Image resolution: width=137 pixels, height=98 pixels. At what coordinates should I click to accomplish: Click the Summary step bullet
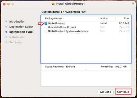pyautogui.click(x=6, y=42)
